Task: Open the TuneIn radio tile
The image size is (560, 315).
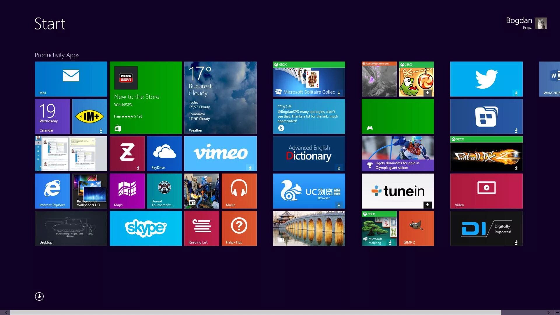Action: click(398, 191)
